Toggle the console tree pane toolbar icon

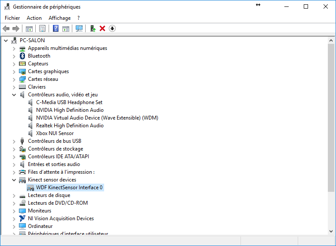pyautogui.click(x=29, y=28)
